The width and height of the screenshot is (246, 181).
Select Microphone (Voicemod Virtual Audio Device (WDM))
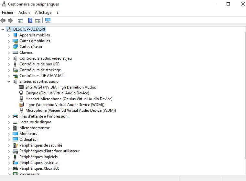70,110
